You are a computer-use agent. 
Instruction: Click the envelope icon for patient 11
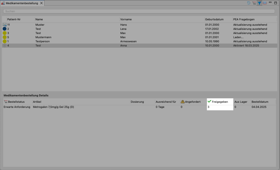pyautogui.click(x=4, y=25)
